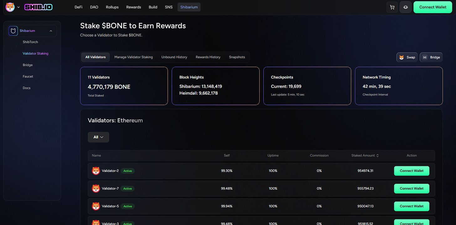
Task: Click the Validator-7 Shiba avatar
Action: click(96, 188)
